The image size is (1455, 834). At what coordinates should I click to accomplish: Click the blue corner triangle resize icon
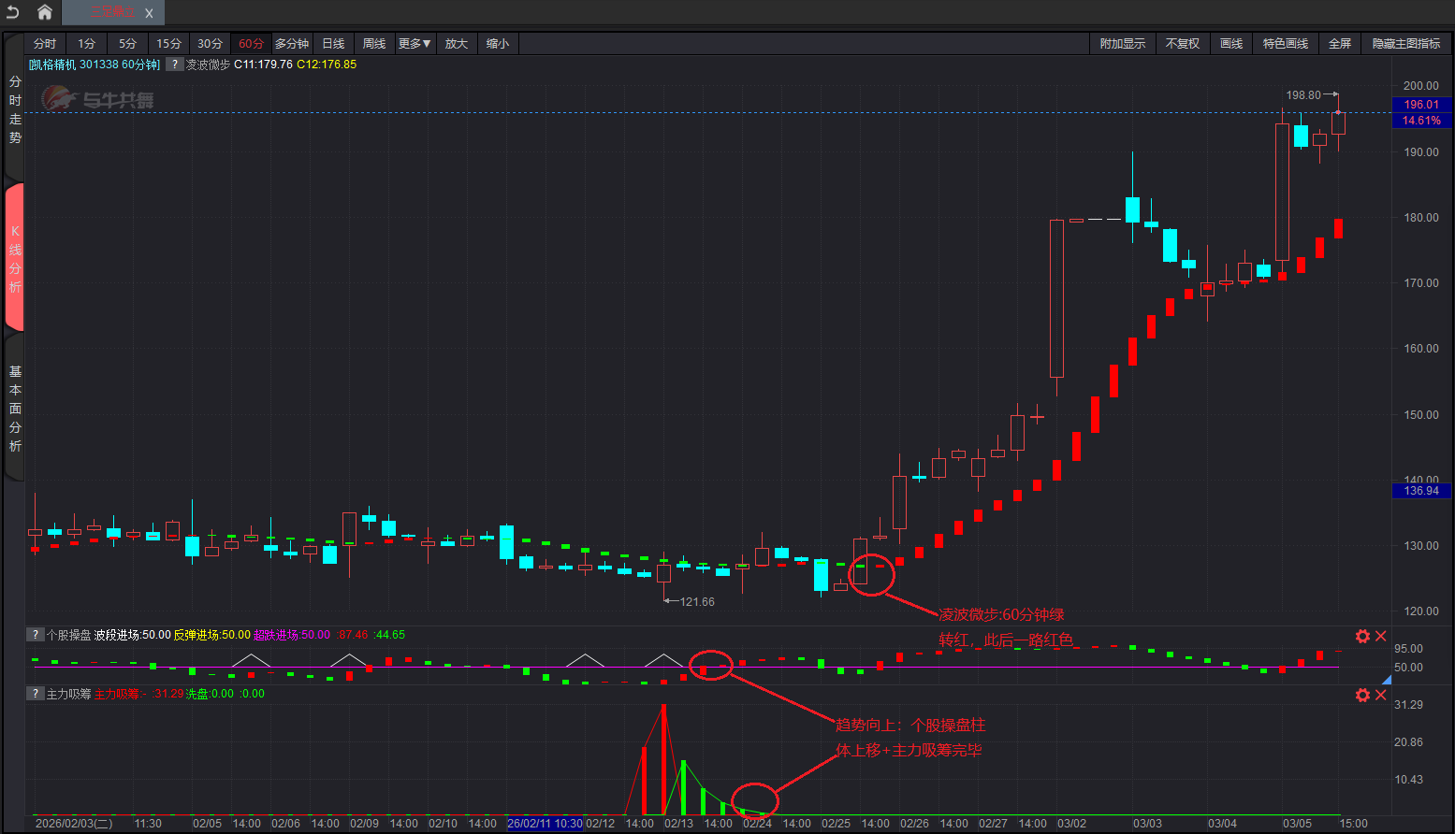tap(1386, 680)
